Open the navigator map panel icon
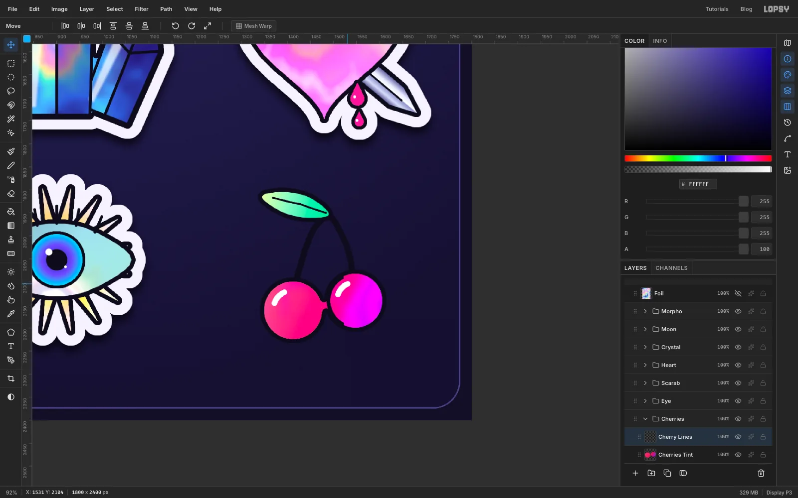The width and height of the screenshot is (798, 498). tap(788, 43)
